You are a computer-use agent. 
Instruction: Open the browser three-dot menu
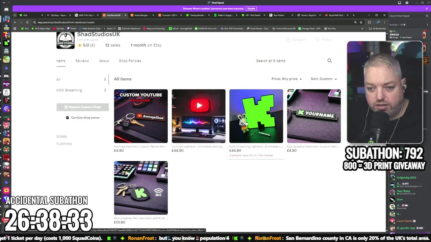pos(385,22)
